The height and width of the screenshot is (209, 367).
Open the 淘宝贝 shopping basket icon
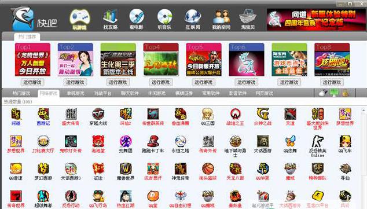click(x=248, y=17)
